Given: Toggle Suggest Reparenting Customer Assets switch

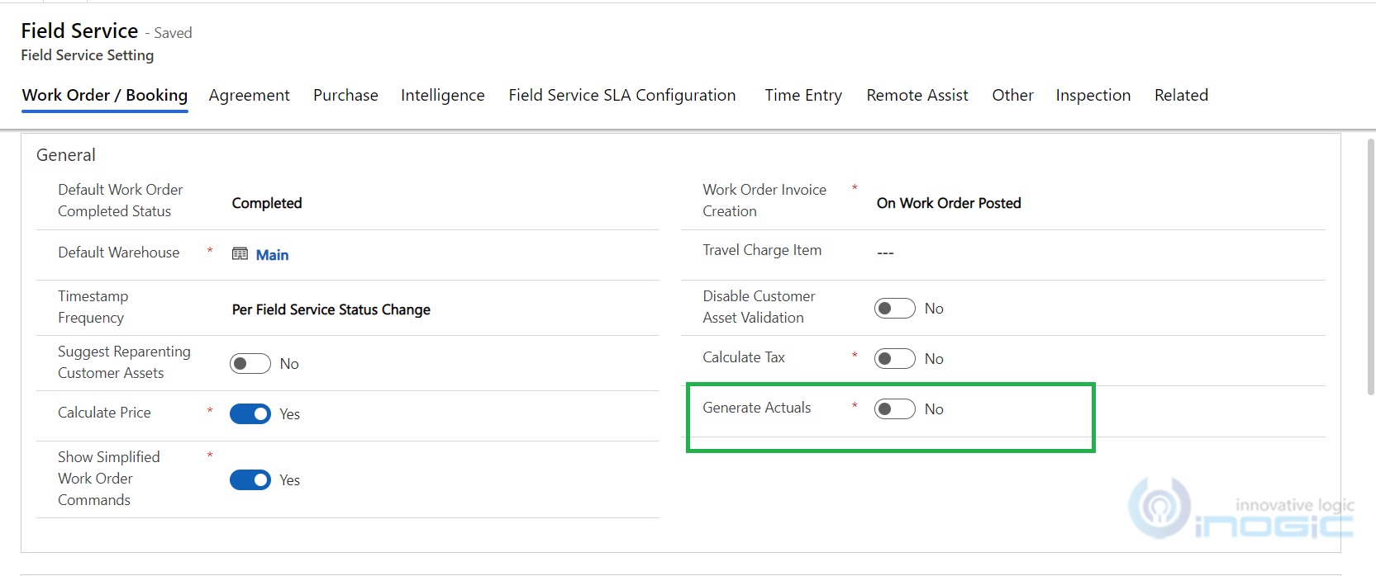Looking at the screenshot, I should pos(250,364).
